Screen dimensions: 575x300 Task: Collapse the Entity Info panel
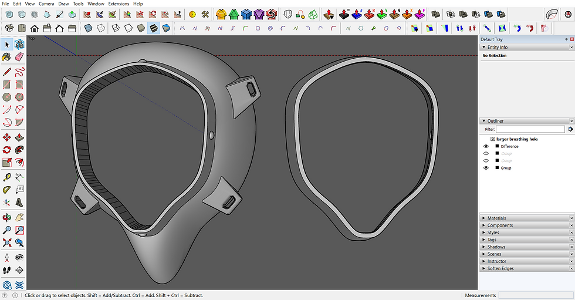point(484,47)
